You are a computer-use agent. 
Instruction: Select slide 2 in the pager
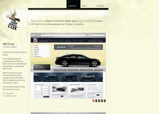pyautogui.click(x=96, y=101)
